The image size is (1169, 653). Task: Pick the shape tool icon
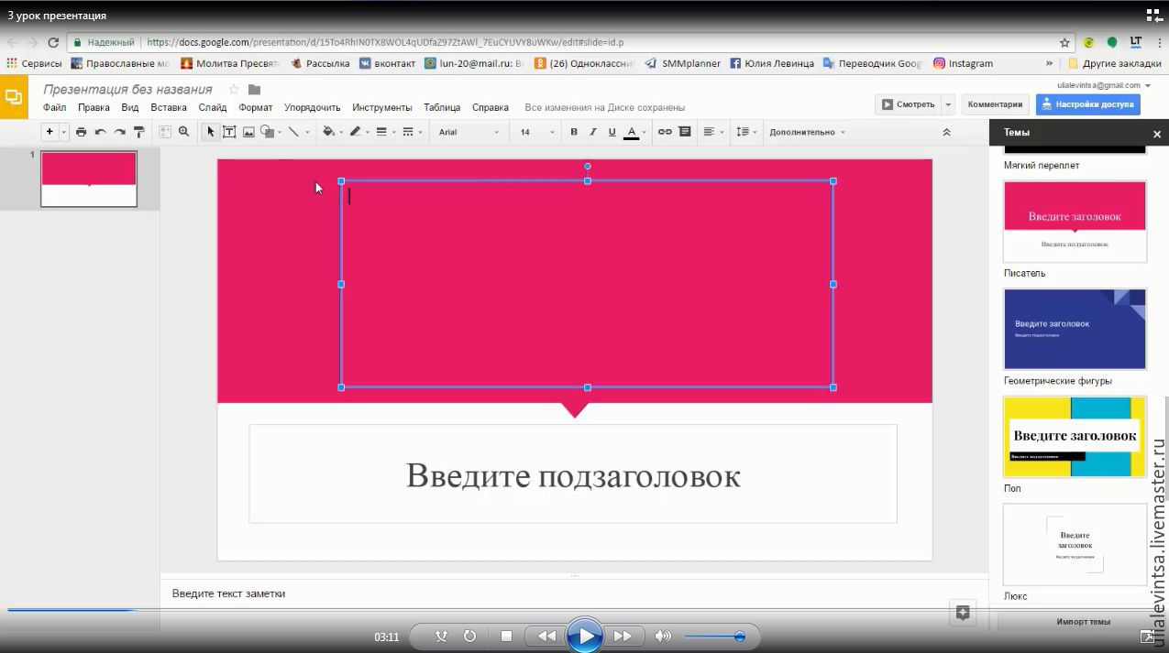click(267, 132)
